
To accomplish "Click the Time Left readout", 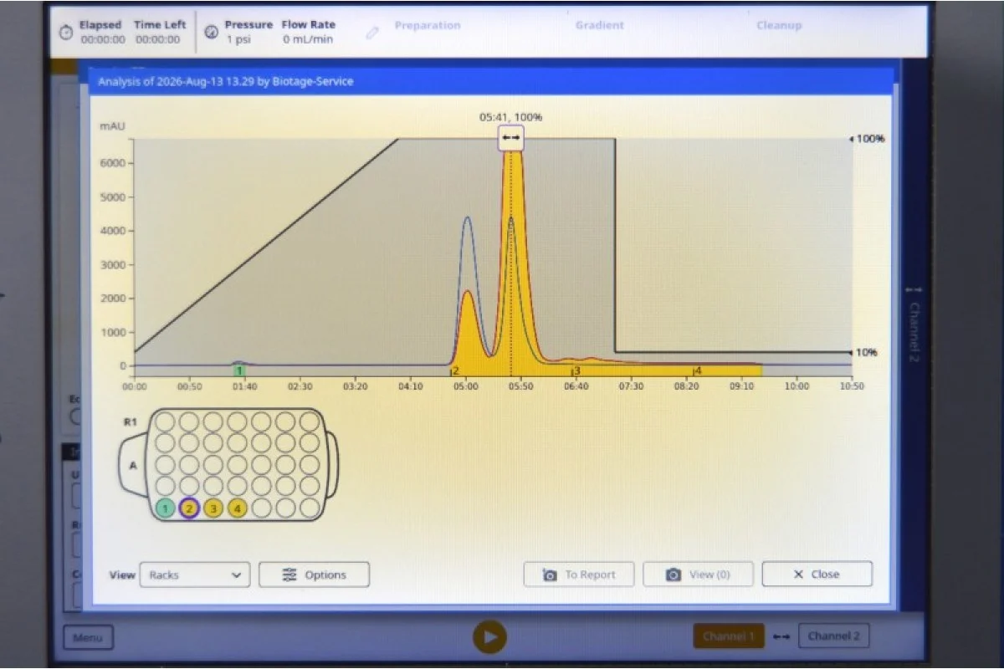I will pyautogui.click(x=160, y=32).
